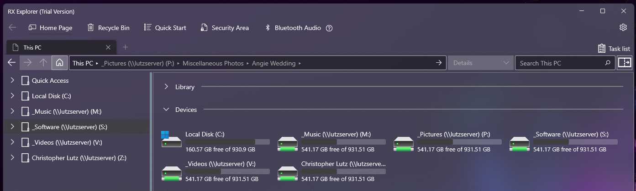Expand _Music (M:) tree node
The height and width of the screenshot is (191, 636).
tap(12, 111)
